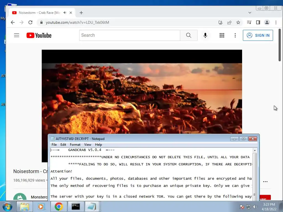Viewport: 283px width, 212px height.
Task: Click the Monstercat channel avatar
Action: click(x=20, y=197)
